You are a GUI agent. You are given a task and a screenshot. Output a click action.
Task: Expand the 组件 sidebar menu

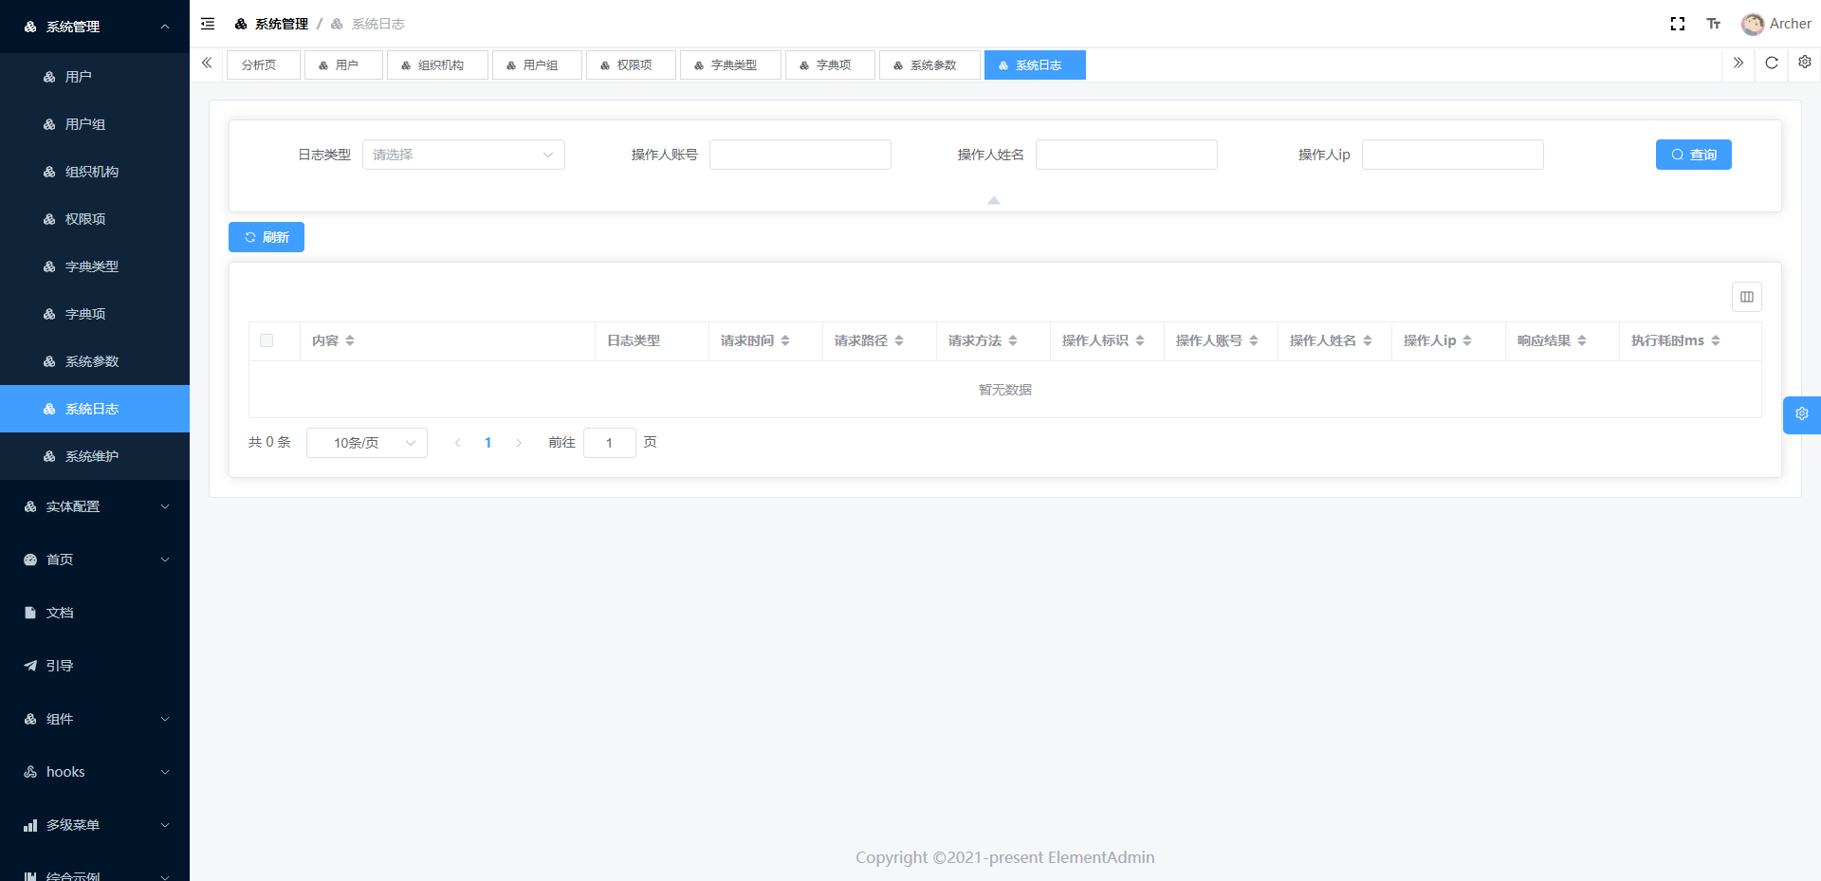coord(95,719)
